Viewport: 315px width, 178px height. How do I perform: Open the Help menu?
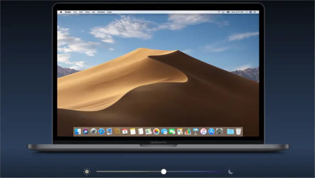pos(109,12)
